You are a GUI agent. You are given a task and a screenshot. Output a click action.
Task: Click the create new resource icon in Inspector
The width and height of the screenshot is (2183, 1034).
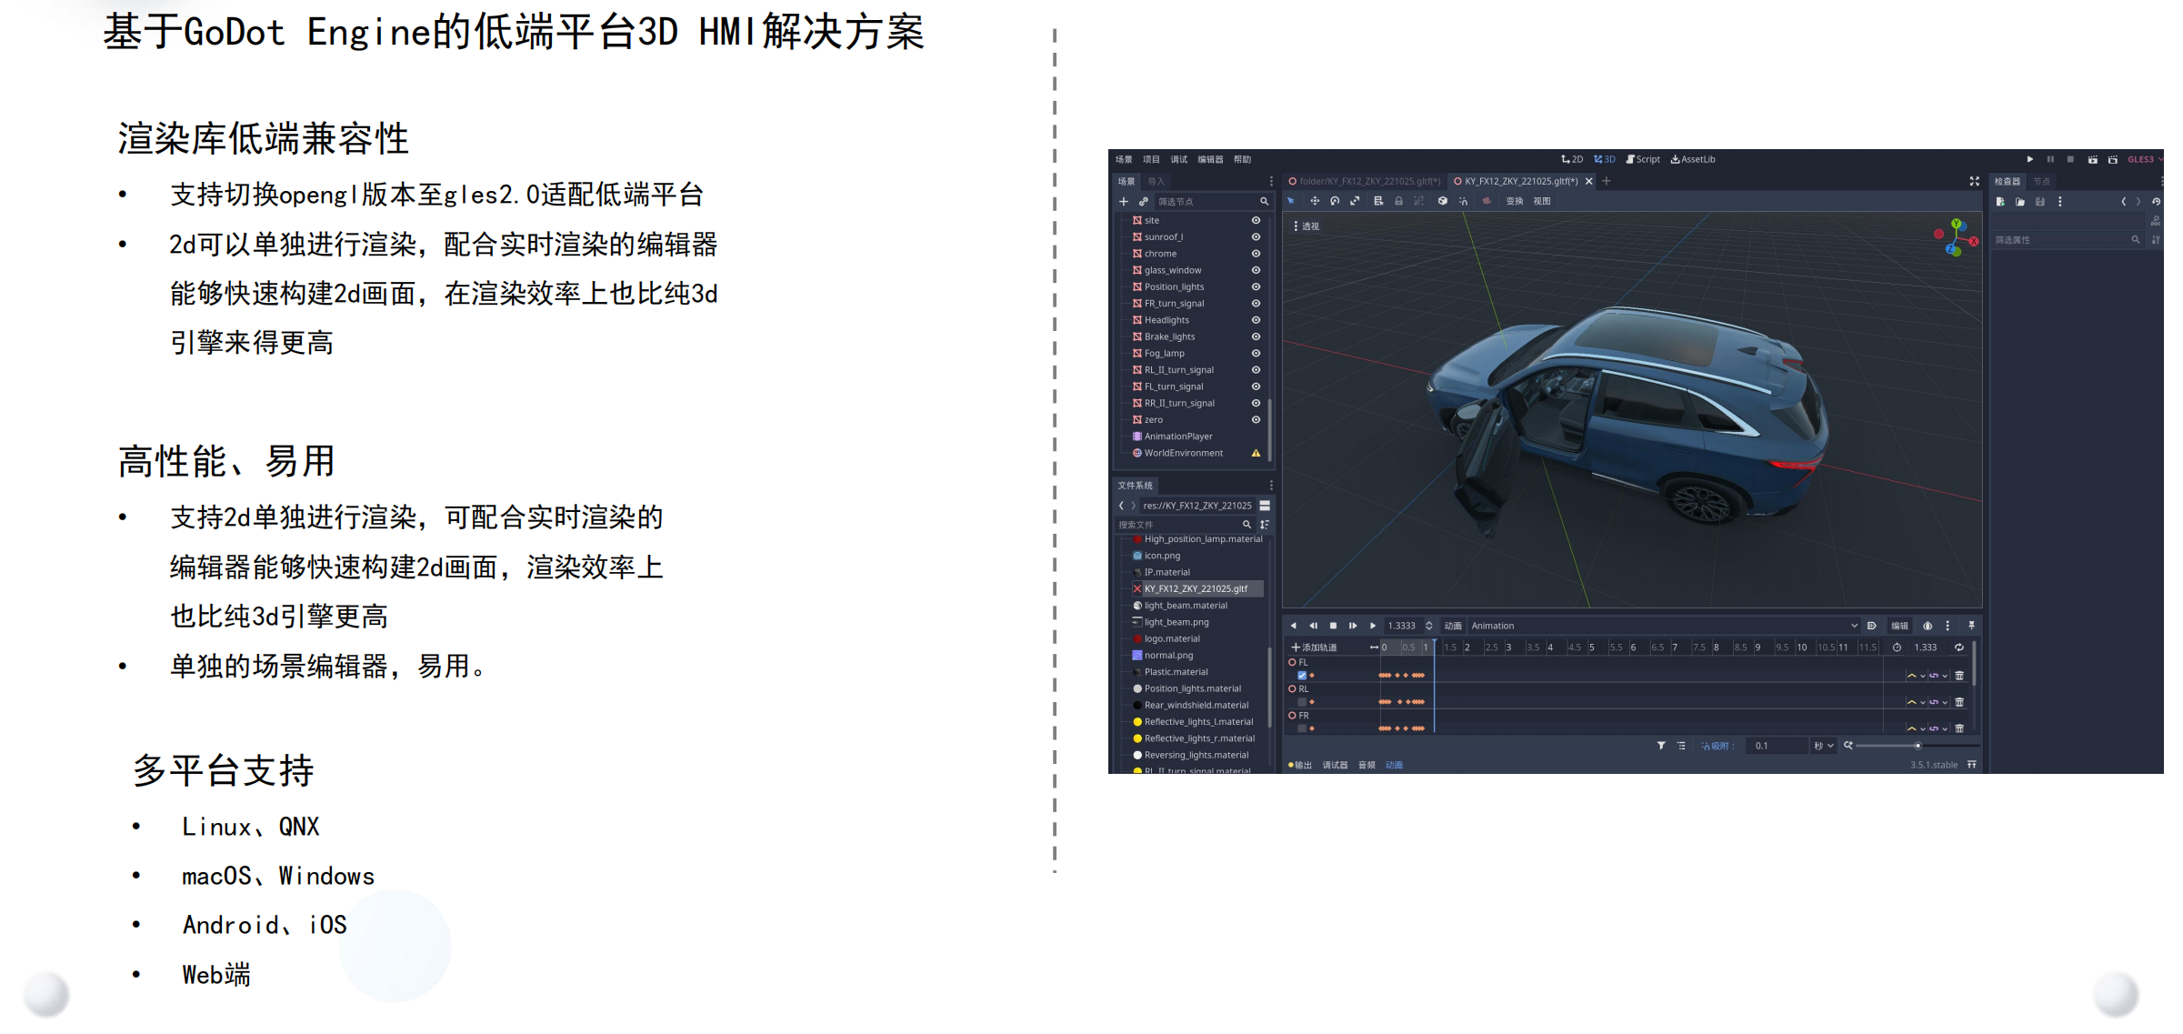click(2000, 202)
